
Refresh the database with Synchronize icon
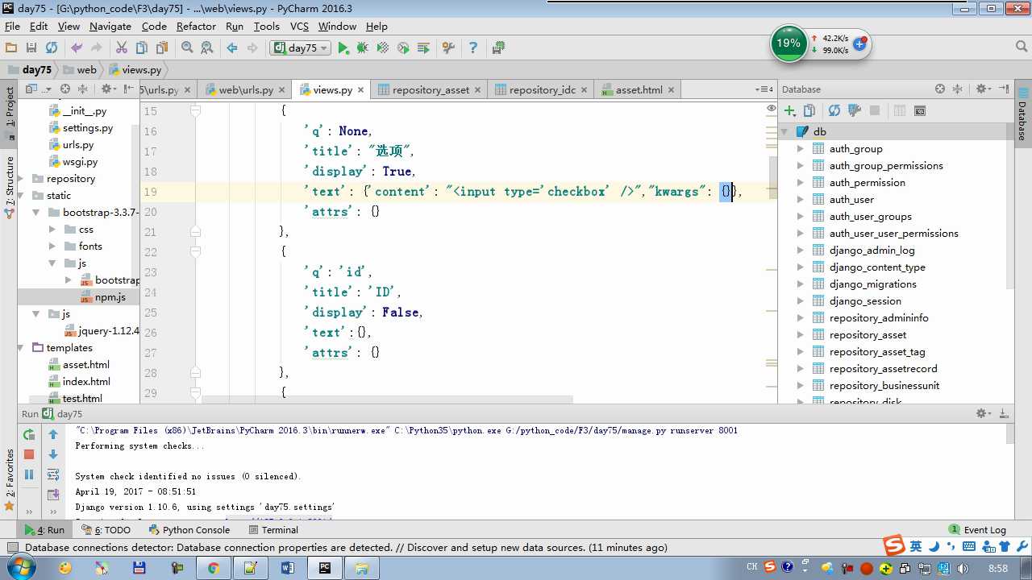[834, 110]
